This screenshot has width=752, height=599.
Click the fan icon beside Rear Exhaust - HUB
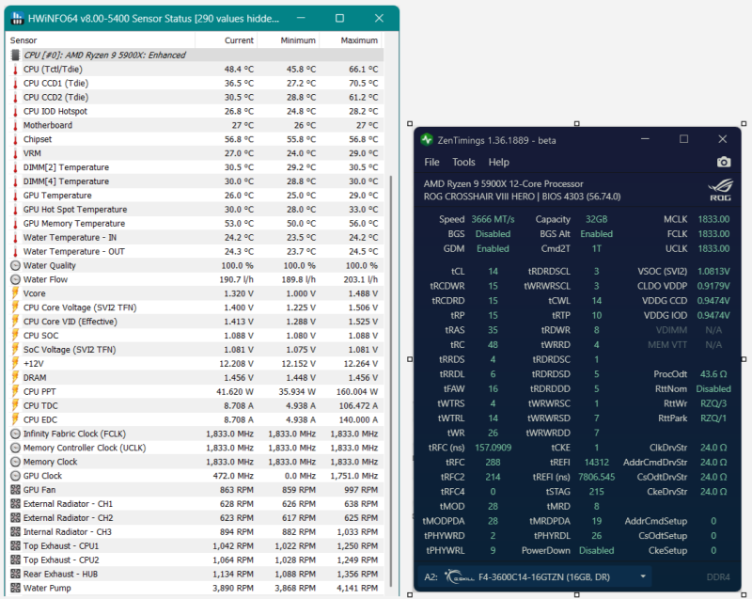click(x=15, y=574)
